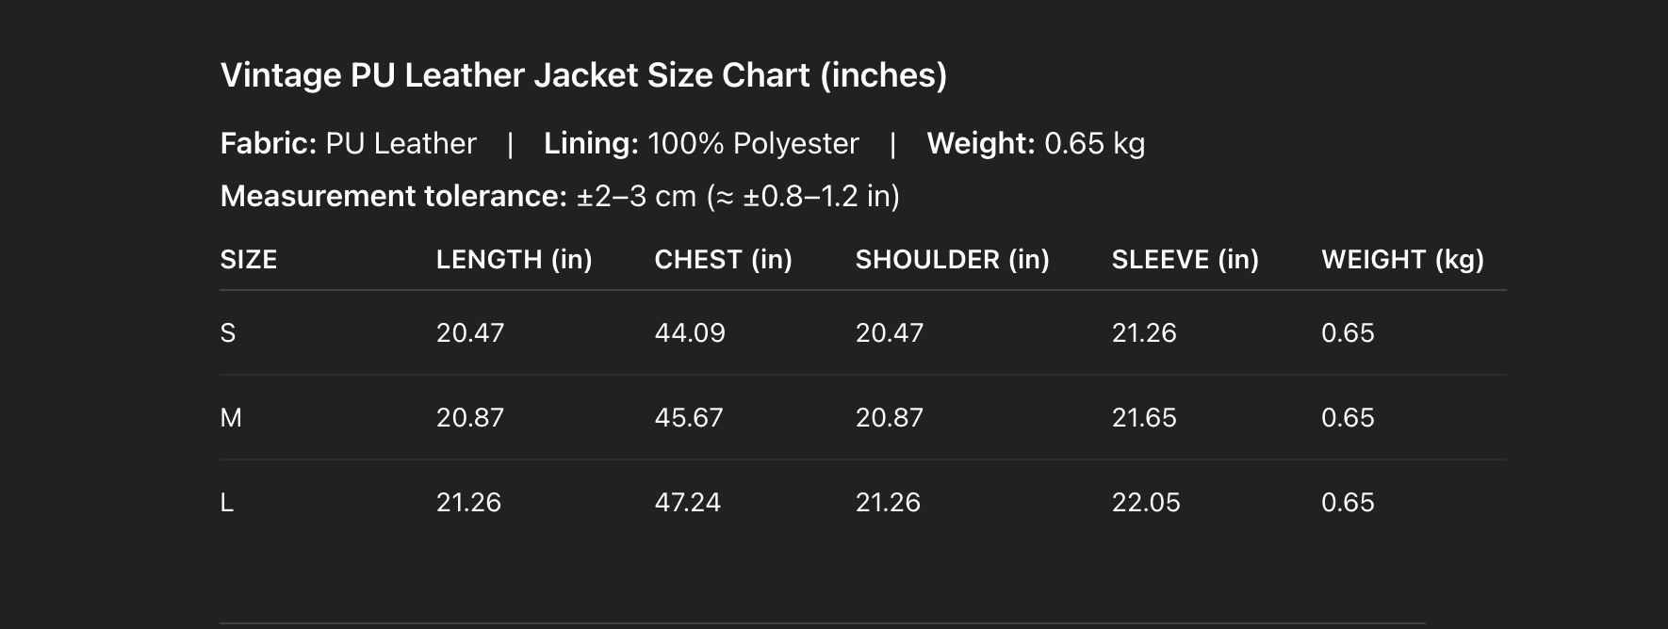Image resolution: width=1668 pixels, height=629 pixels.
Task: Select the CHEST (in) column header
Action: click(x=723, y=260)
